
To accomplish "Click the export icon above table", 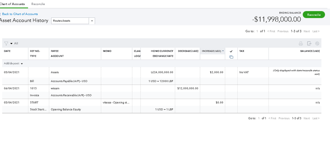I will (309, 44).
